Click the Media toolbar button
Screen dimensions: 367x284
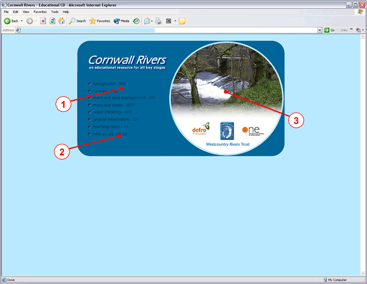(121, 21)
